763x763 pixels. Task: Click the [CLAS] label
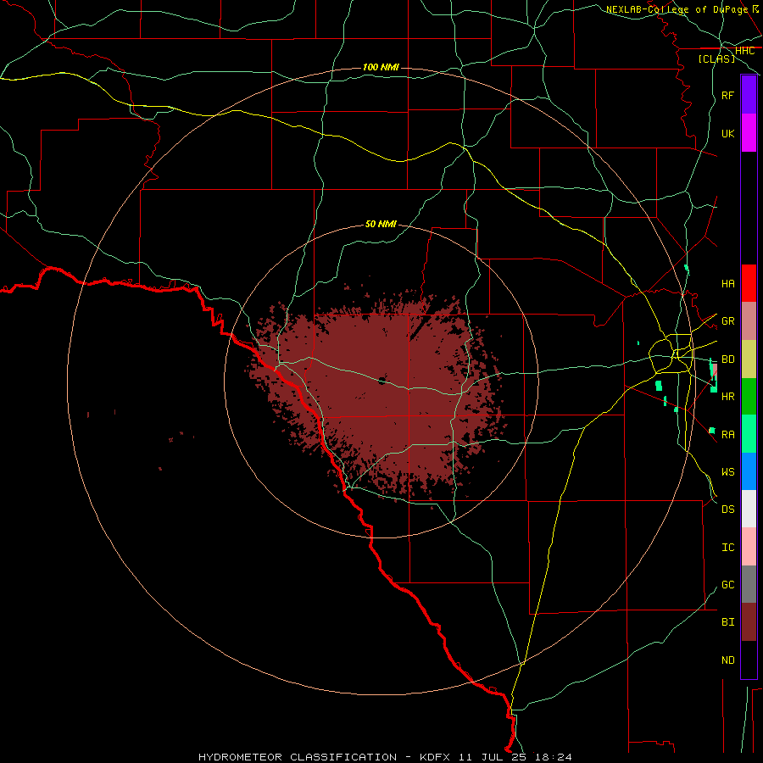[716, 58]
